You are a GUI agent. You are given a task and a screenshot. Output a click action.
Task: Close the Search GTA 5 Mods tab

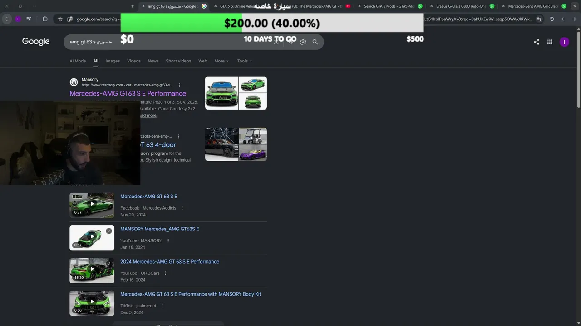(359, 6)
